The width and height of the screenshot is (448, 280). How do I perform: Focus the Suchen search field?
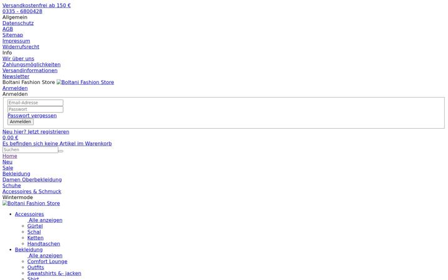point(30,150)
